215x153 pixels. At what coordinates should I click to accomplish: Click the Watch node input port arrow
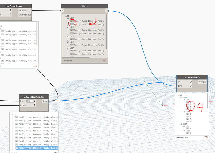[63, 11]
